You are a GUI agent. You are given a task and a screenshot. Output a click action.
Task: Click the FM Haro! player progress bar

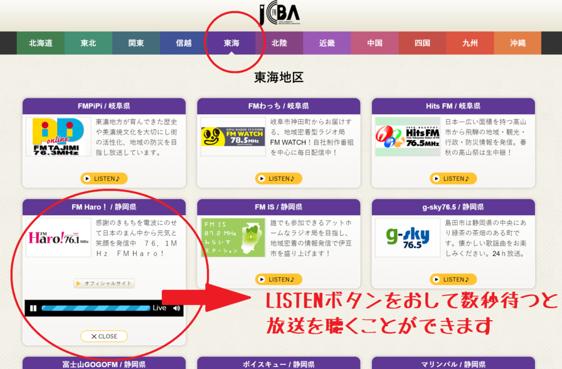[96, 308]
